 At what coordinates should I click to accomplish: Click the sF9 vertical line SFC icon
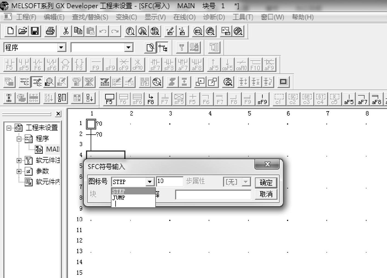(262, 99)
